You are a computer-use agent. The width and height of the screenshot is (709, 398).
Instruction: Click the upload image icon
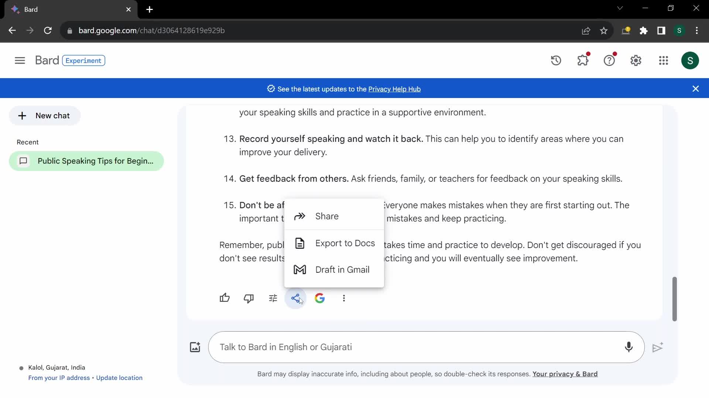tap(195, 347)
